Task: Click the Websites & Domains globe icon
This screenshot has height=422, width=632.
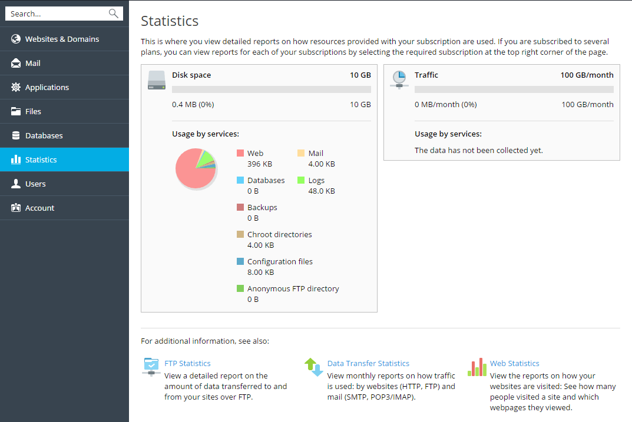Action: (x=15, y=39)
